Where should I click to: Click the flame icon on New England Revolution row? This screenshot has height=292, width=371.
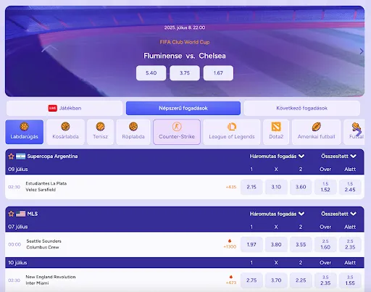click(231, 277)
